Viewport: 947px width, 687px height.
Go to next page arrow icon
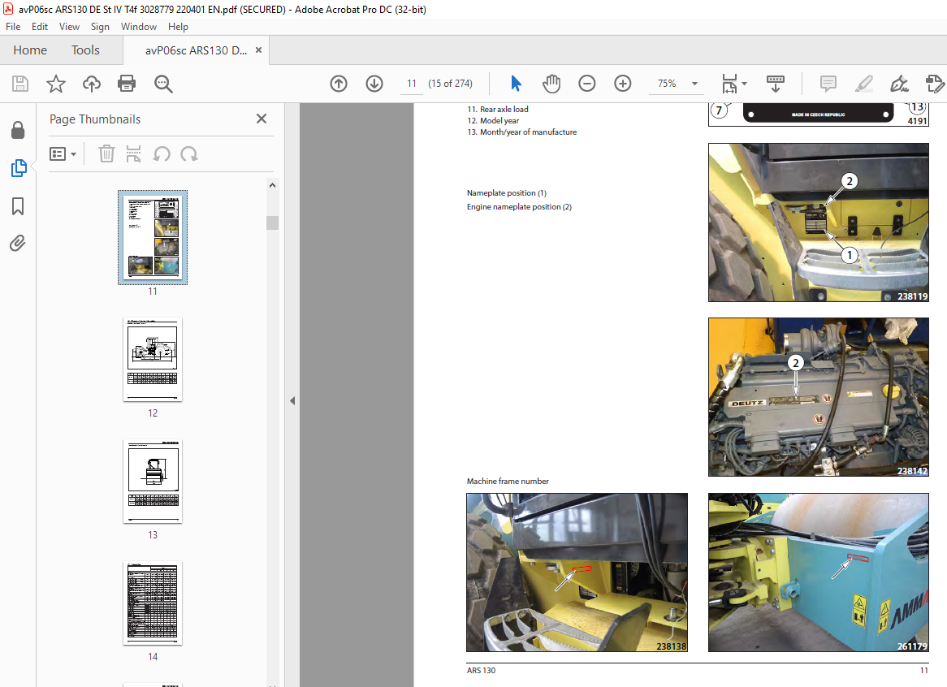pyautogui.click(x=374, y=84)
